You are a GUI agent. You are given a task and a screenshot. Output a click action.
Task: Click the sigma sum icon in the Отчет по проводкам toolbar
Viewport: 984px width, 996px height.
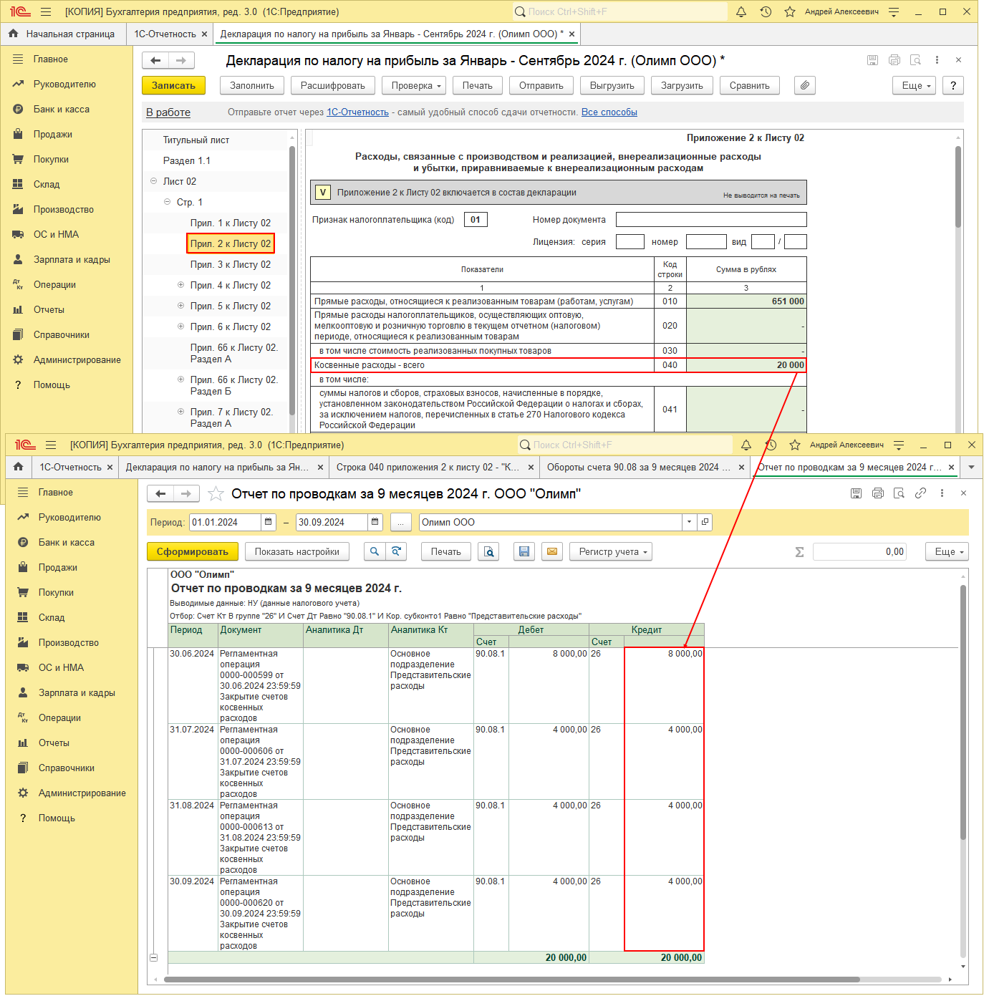[x=799, y=552]
